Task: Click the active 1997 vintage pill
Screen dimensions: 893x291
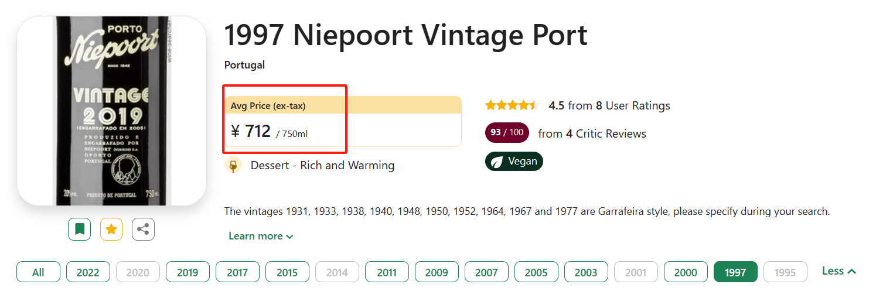Action: [735, 272]
